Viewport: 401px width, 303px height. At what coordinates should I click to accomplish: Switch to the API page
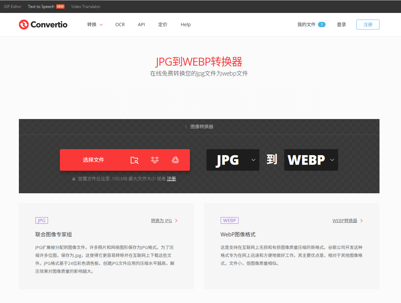tap(141, 24)
